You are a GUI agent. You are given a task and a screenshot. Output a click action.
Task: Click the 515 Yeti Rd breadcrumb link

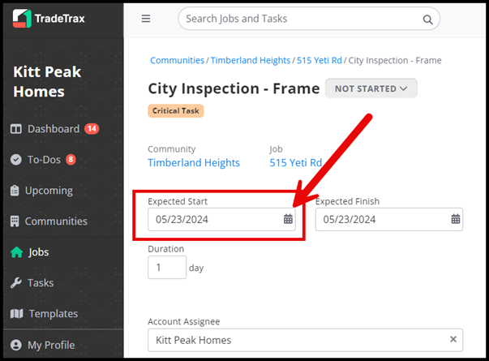(319, 60)
